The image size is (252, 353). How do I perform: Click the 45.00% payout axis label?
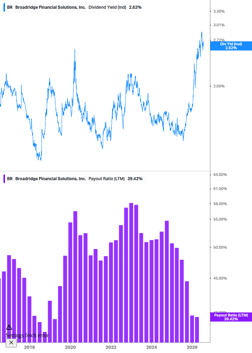pos(220,278)
